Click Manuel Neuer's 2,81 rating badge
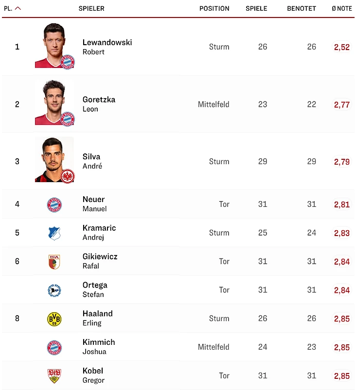 pyautogui.click(x=341, y=204)
